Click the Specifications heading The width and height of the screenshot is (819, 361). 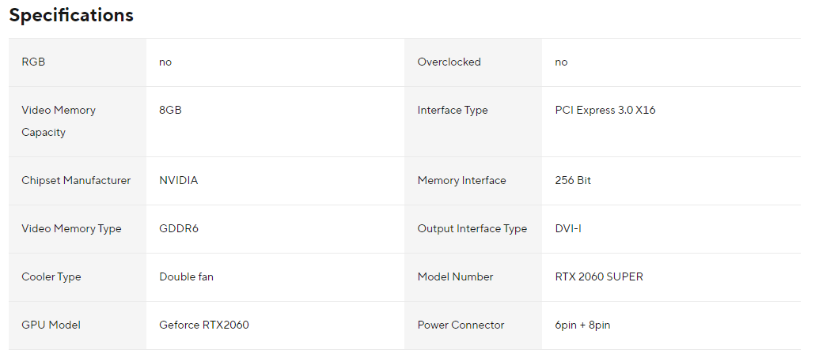tap(71, 15)
